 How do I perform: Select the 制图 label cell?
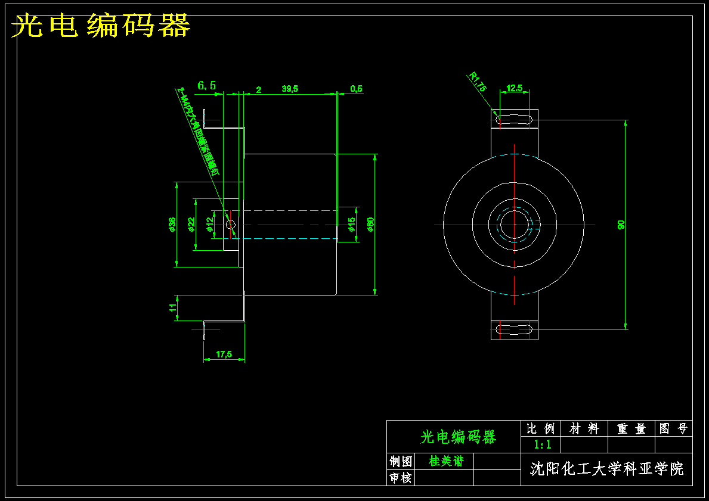[401, 462]
